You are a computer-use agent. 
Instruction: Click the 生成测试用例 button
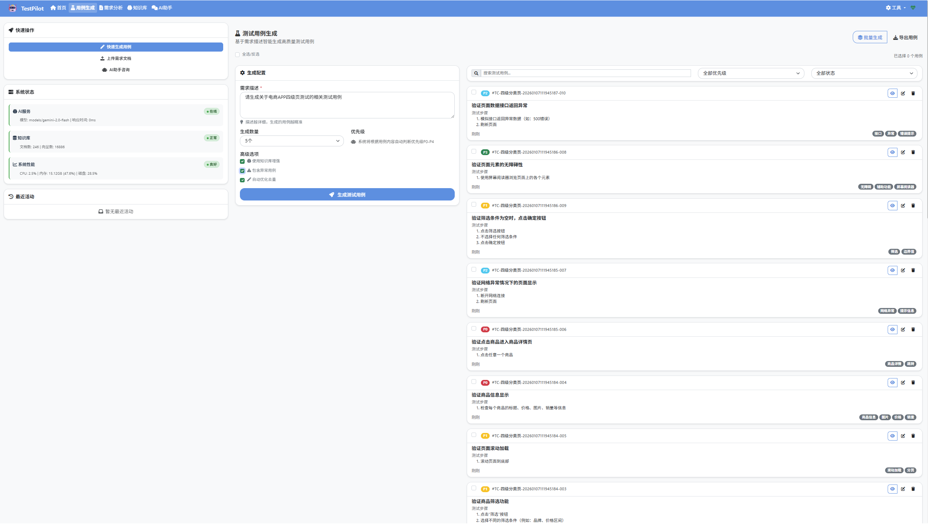point(347,195)
